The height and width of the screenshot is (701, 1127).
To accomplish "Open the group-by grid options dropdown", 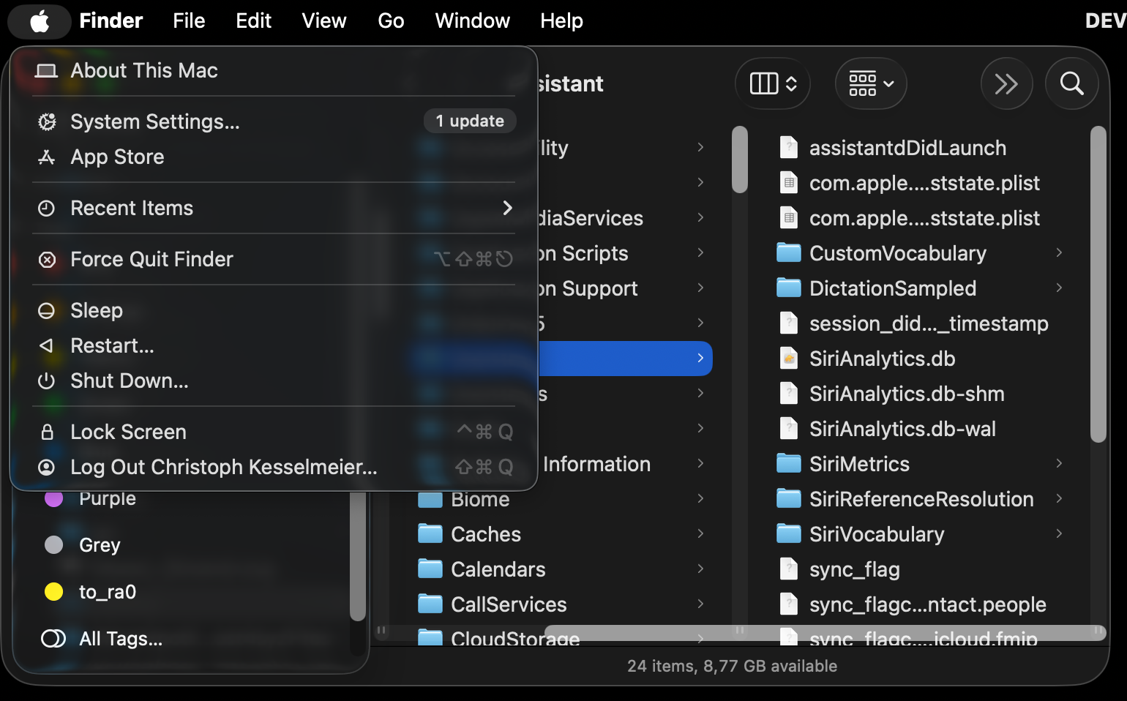I will coord(871,83).
